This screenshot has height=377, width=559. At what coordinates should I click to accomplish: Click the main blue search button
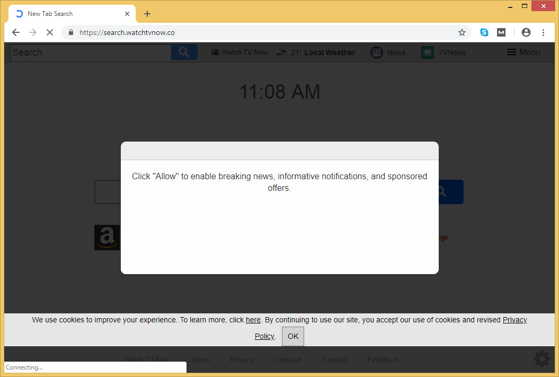point(451,192)
